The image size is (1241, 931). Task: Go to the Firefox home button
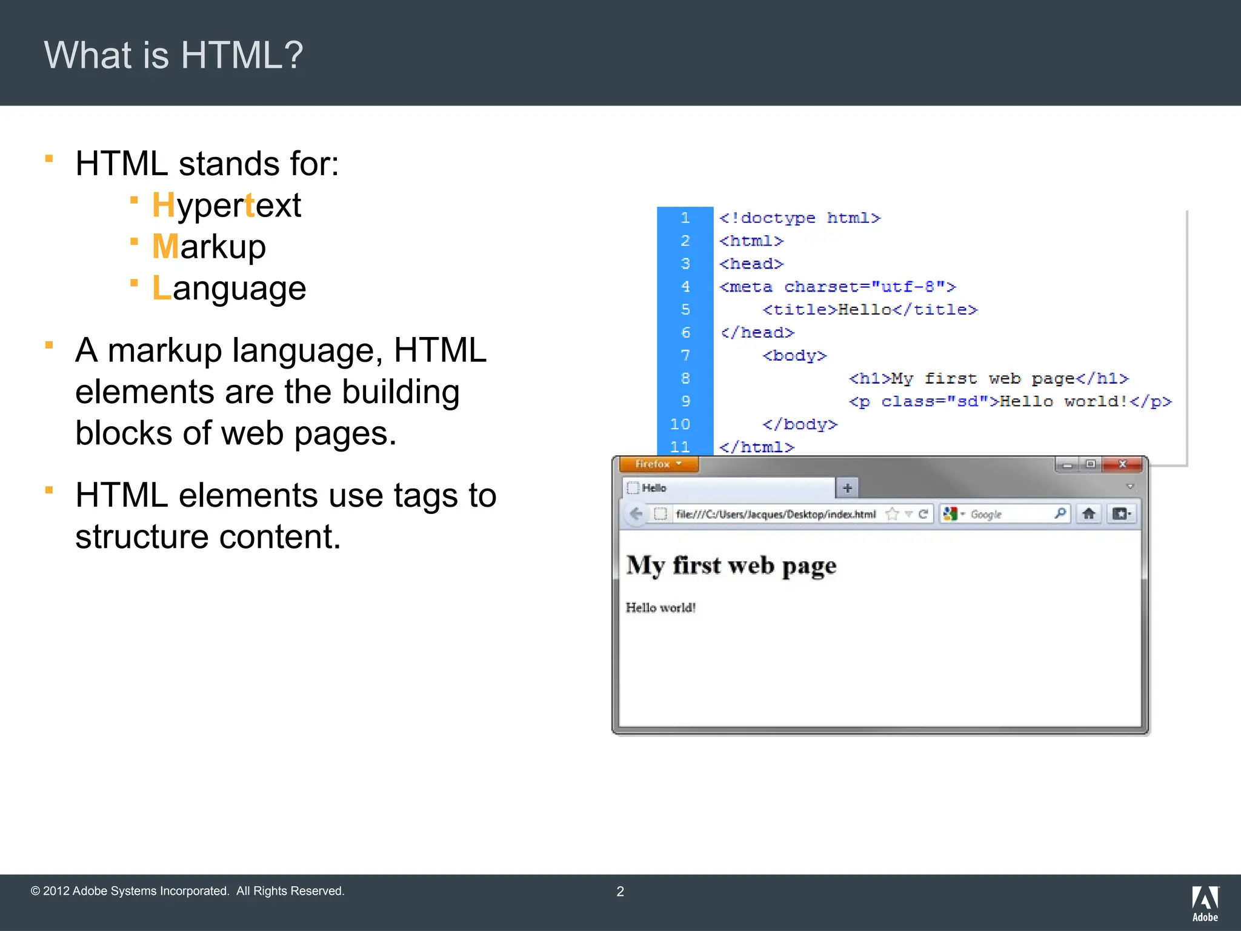click(x=1089, y=514)
